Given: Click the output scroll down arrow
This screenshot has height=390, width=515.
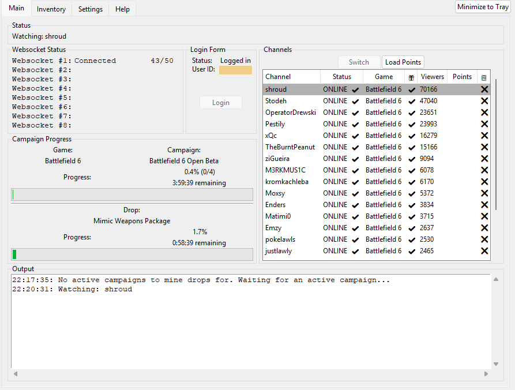Looking at the screenshot, I should click(496, 364).
